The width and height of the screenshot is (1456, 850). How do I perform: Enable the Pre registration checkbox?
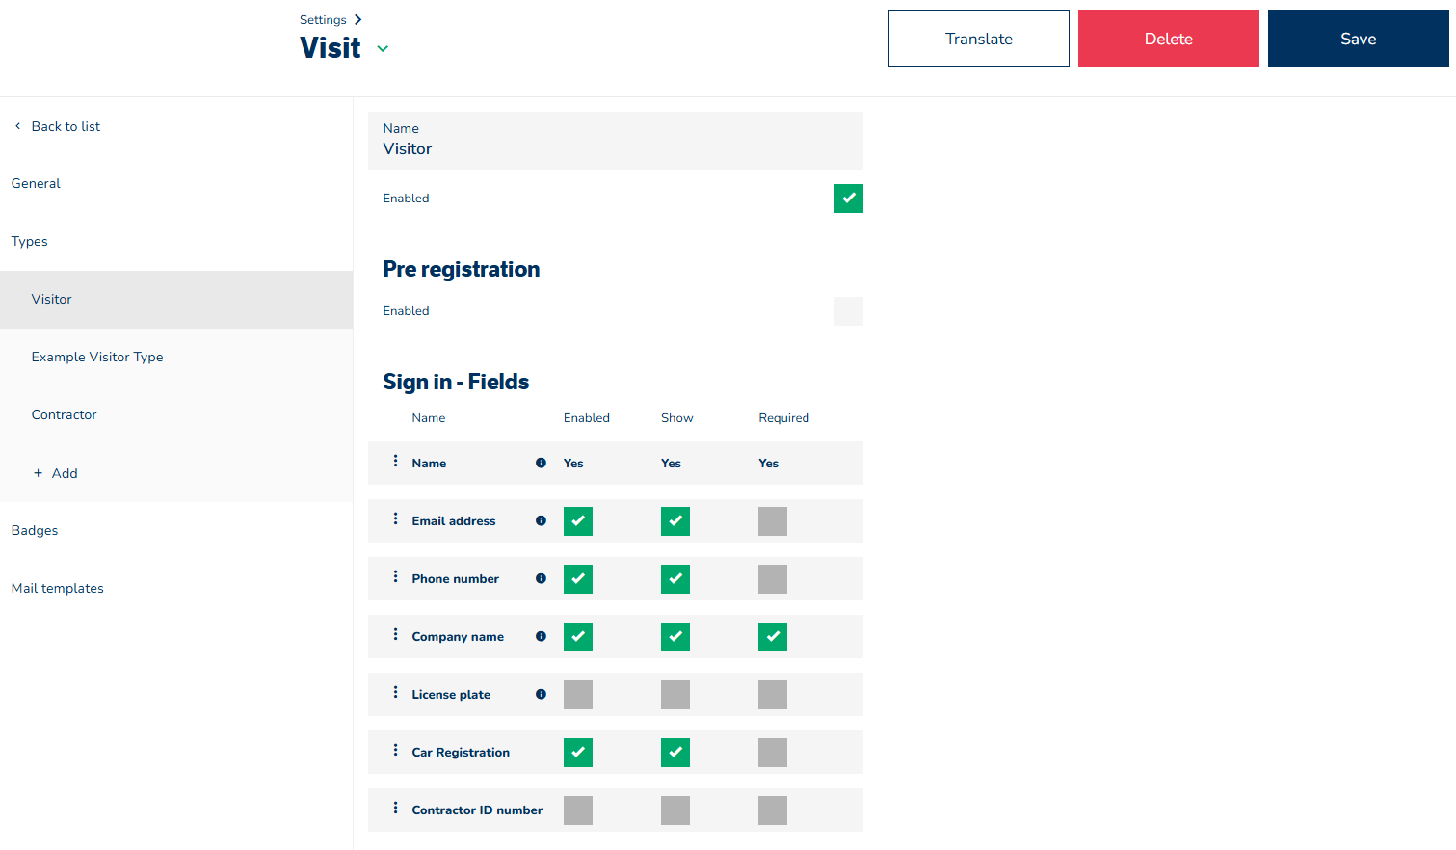click(848, 311)
